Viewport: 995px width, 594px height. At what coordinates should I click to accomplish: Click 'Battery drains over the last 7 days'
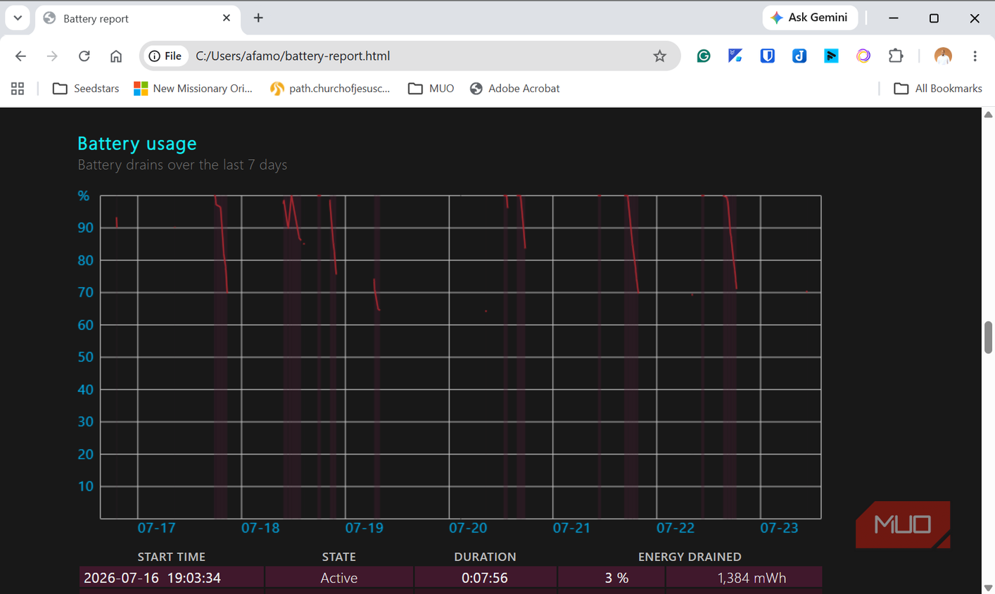click(182, 165)
